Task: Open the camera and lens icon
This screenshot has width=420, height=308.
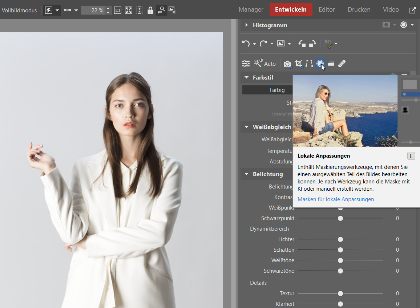Action: (287, 64)
